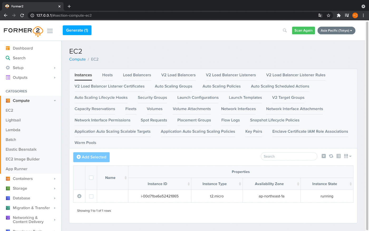This screenshot has height=231, width=369.
Task: Sort by the Availability Zone column
Action: point(271,184)
